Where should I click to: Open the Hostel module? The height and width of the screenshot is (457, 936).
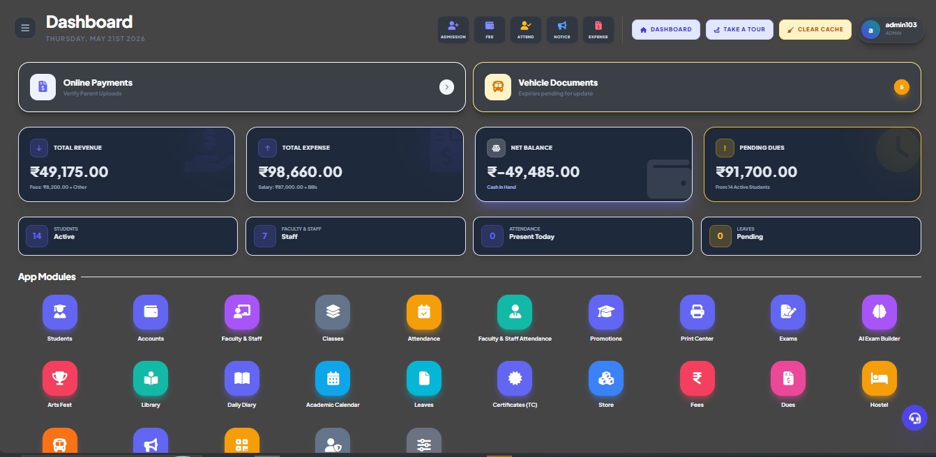[x=880, y=378]
